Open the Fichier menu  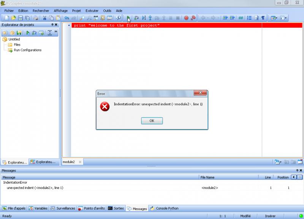point(9,11)
